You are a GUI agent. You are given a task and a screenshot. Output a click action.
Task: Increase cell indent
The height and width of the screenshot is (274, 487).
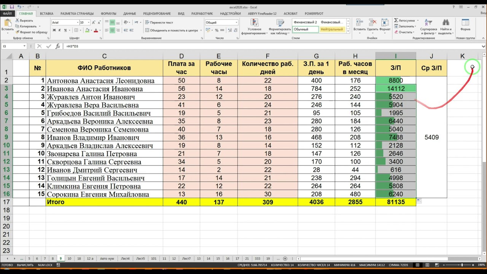[132, 30]
